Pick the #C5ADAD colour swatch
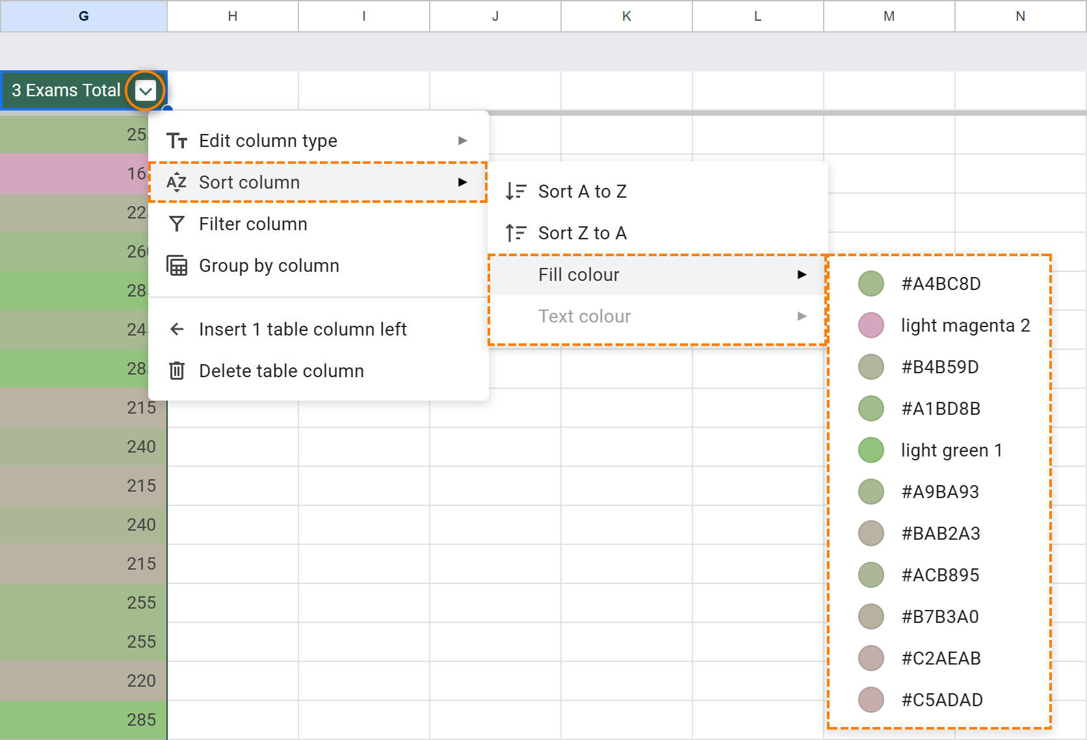This screenshot has width=1087, height=740. point(871,700)
